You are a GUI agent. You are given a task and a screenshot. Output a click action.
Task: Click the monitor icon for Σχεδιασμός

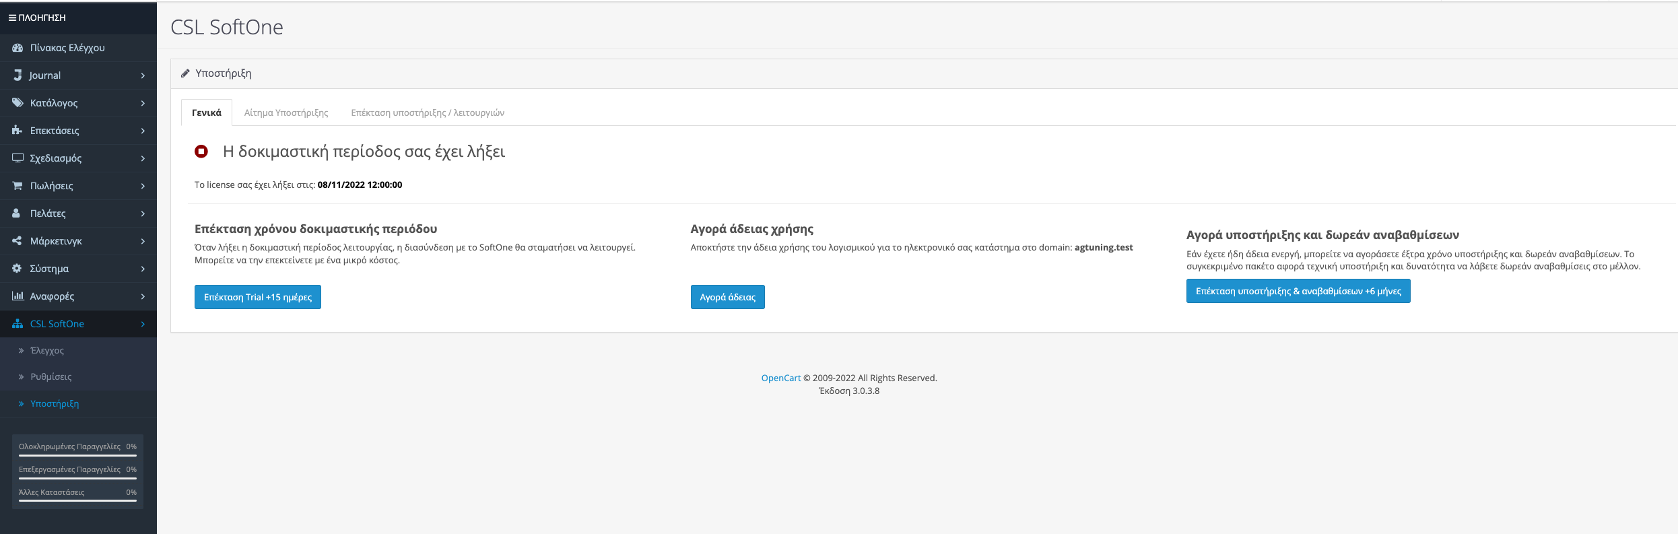tap(18, 158)
